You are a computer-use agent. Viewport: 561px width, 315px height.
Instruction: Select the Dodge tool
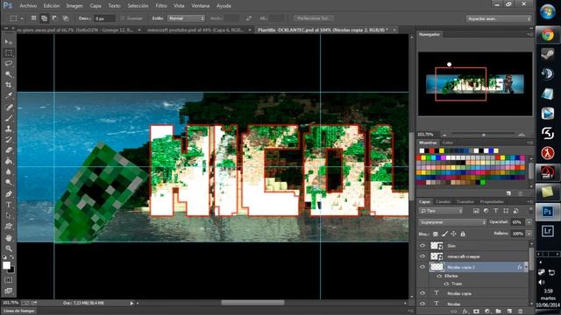(9, 183)
